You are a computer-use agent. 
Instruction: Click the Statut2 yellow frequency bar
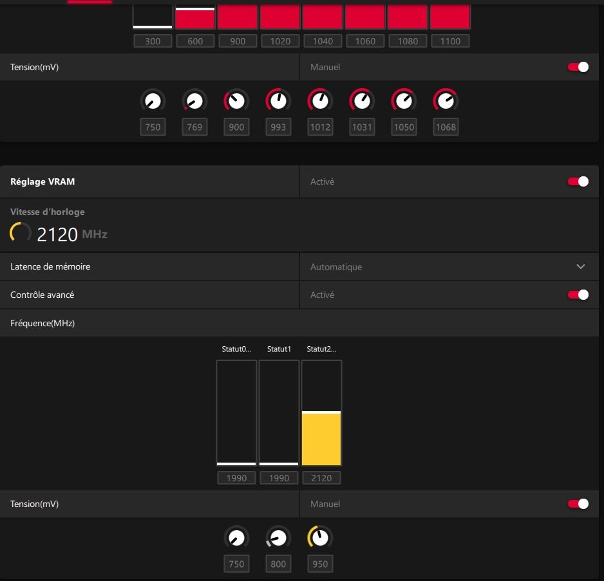[321, 438]
